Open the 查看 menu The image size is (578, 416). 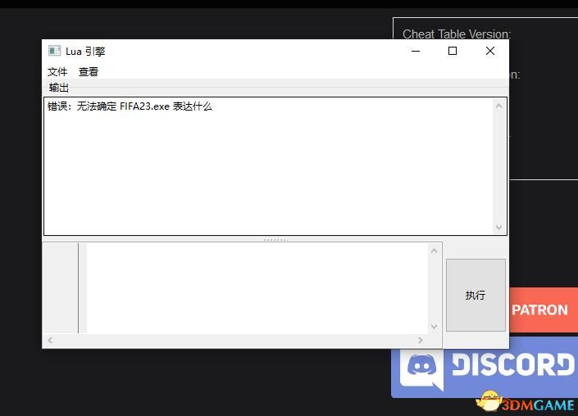[89, 72]
